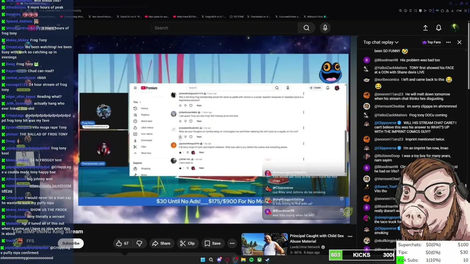Select chat author @YaBoiZackMatters first message
Screen dimensions: 470x264
point(391,68)
